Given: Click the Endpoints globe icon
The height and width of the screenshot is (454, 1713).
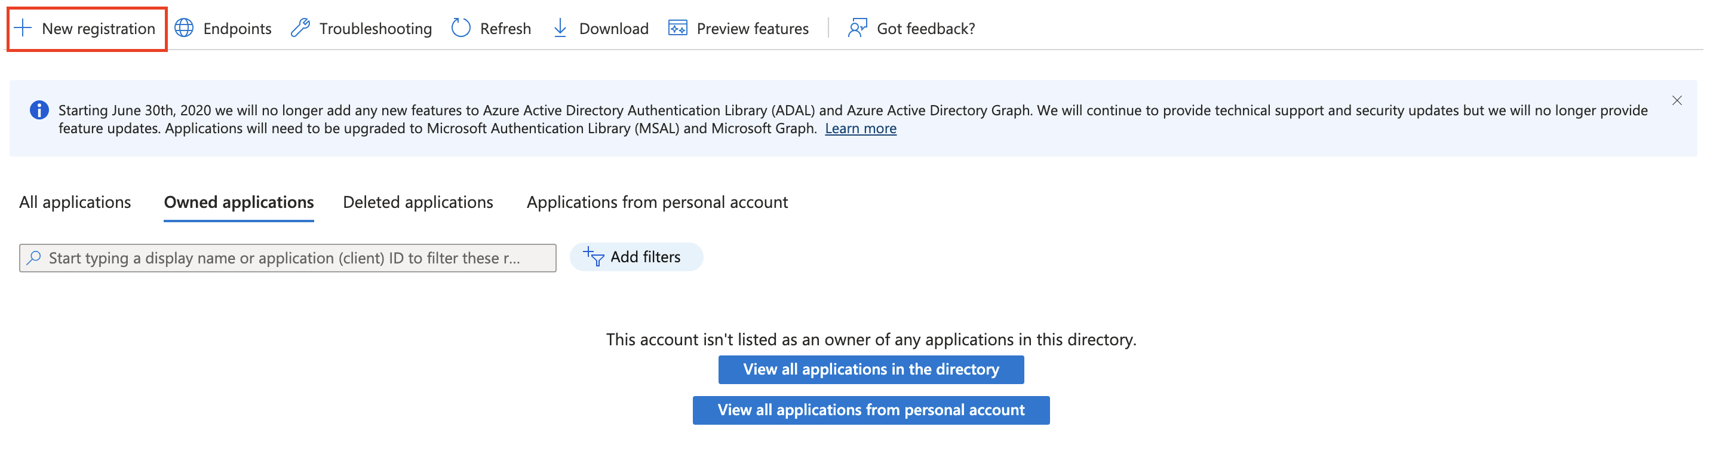Looking at the screenshot, I should pos(184,28).
